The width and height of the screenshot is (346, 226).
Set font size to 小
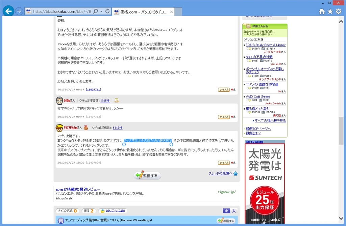click(226, 211)
